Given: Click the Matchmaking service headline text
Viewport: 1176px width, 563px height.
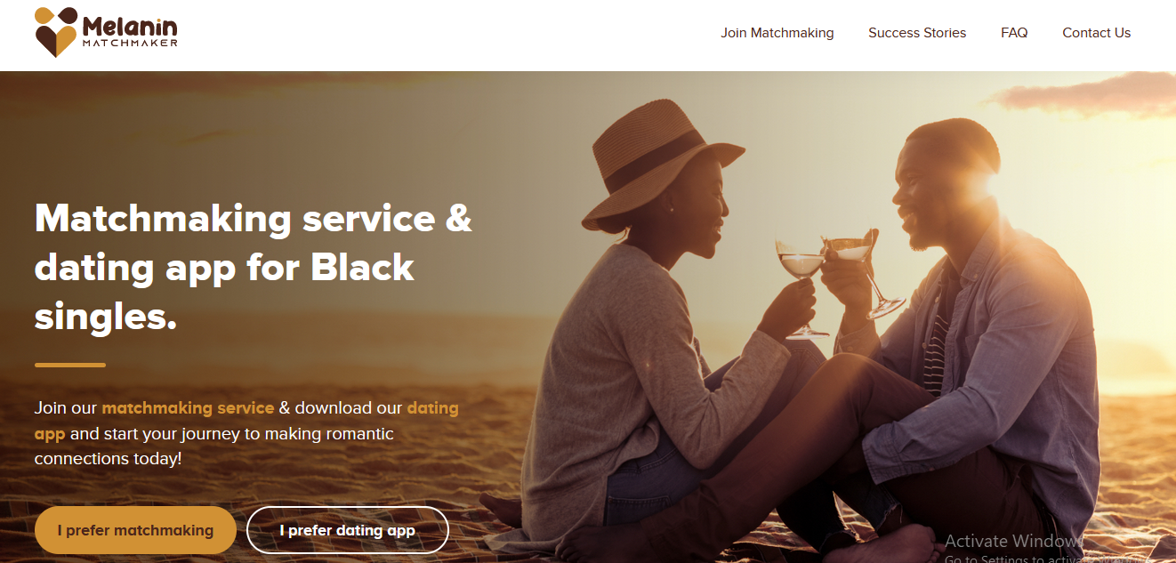Looking at the screenshot, I should coord(254,267).
